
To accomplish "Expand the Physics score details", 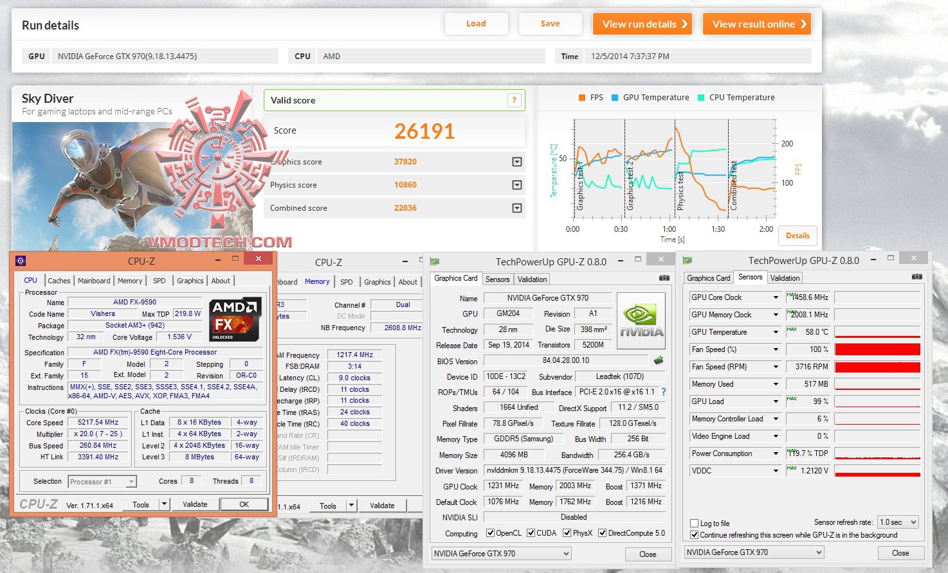I will pos(517,185).
